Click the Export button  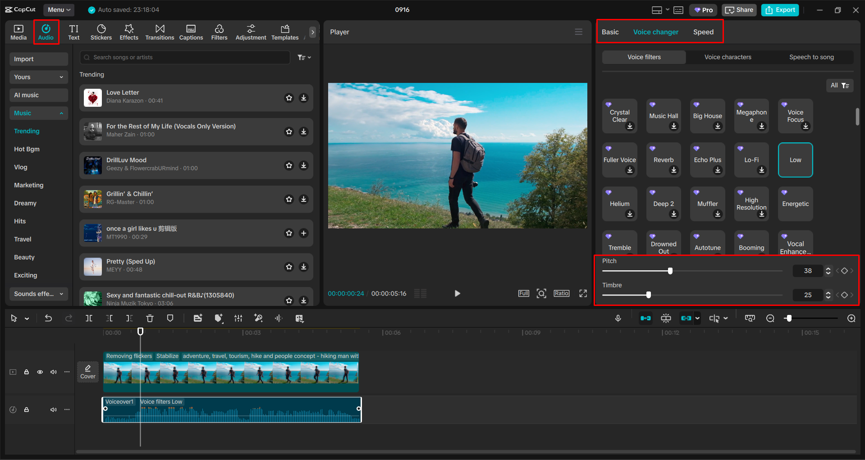780,10
